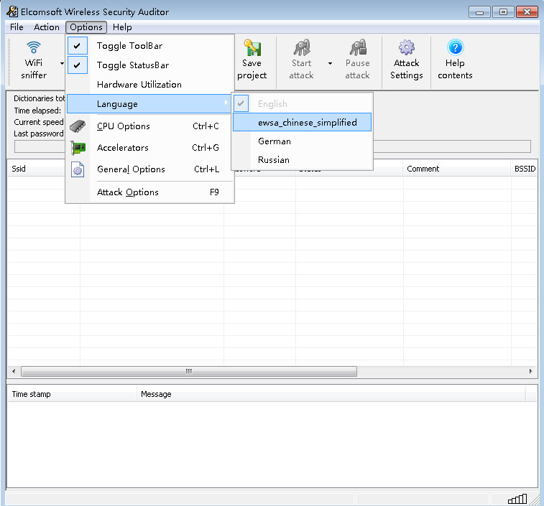Expand the Start attack dropdown arrow
This screenshot has height=506, width=544.
330,63
